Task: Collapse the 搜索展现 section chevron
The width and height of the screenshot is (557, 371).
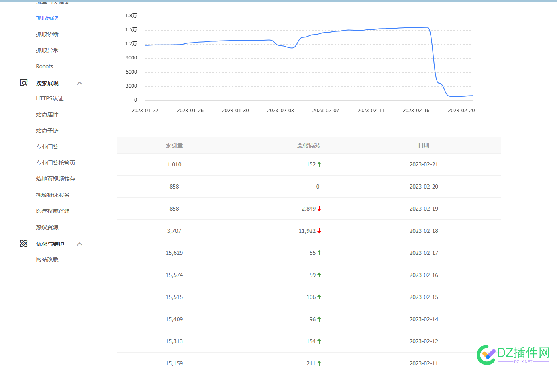Action: [80, 83]
